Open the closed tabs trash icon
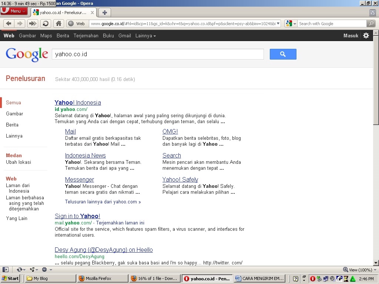 (373, 13)
